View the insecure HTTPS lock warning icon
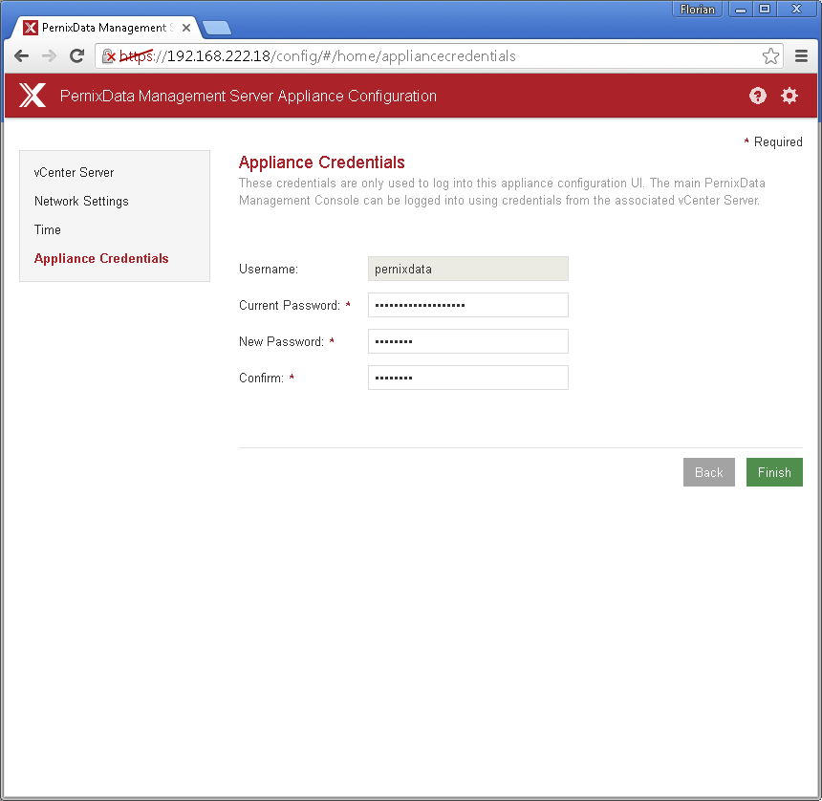822x801 pixels. pyautogui.click(x=109, y=56)
